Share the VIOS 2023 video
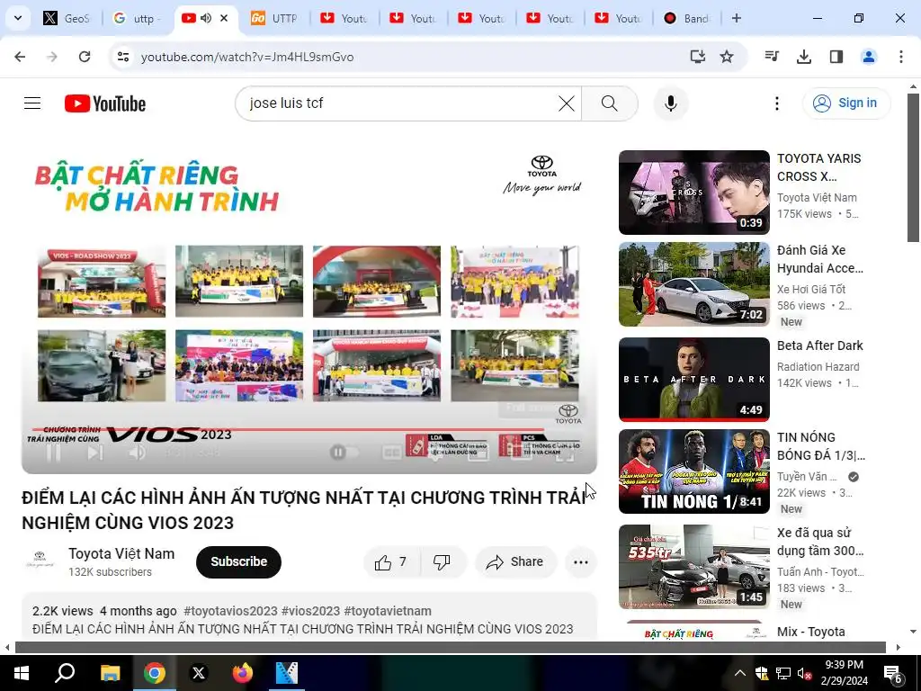Screen dimensions: 921x691 [x=514, y=562]
